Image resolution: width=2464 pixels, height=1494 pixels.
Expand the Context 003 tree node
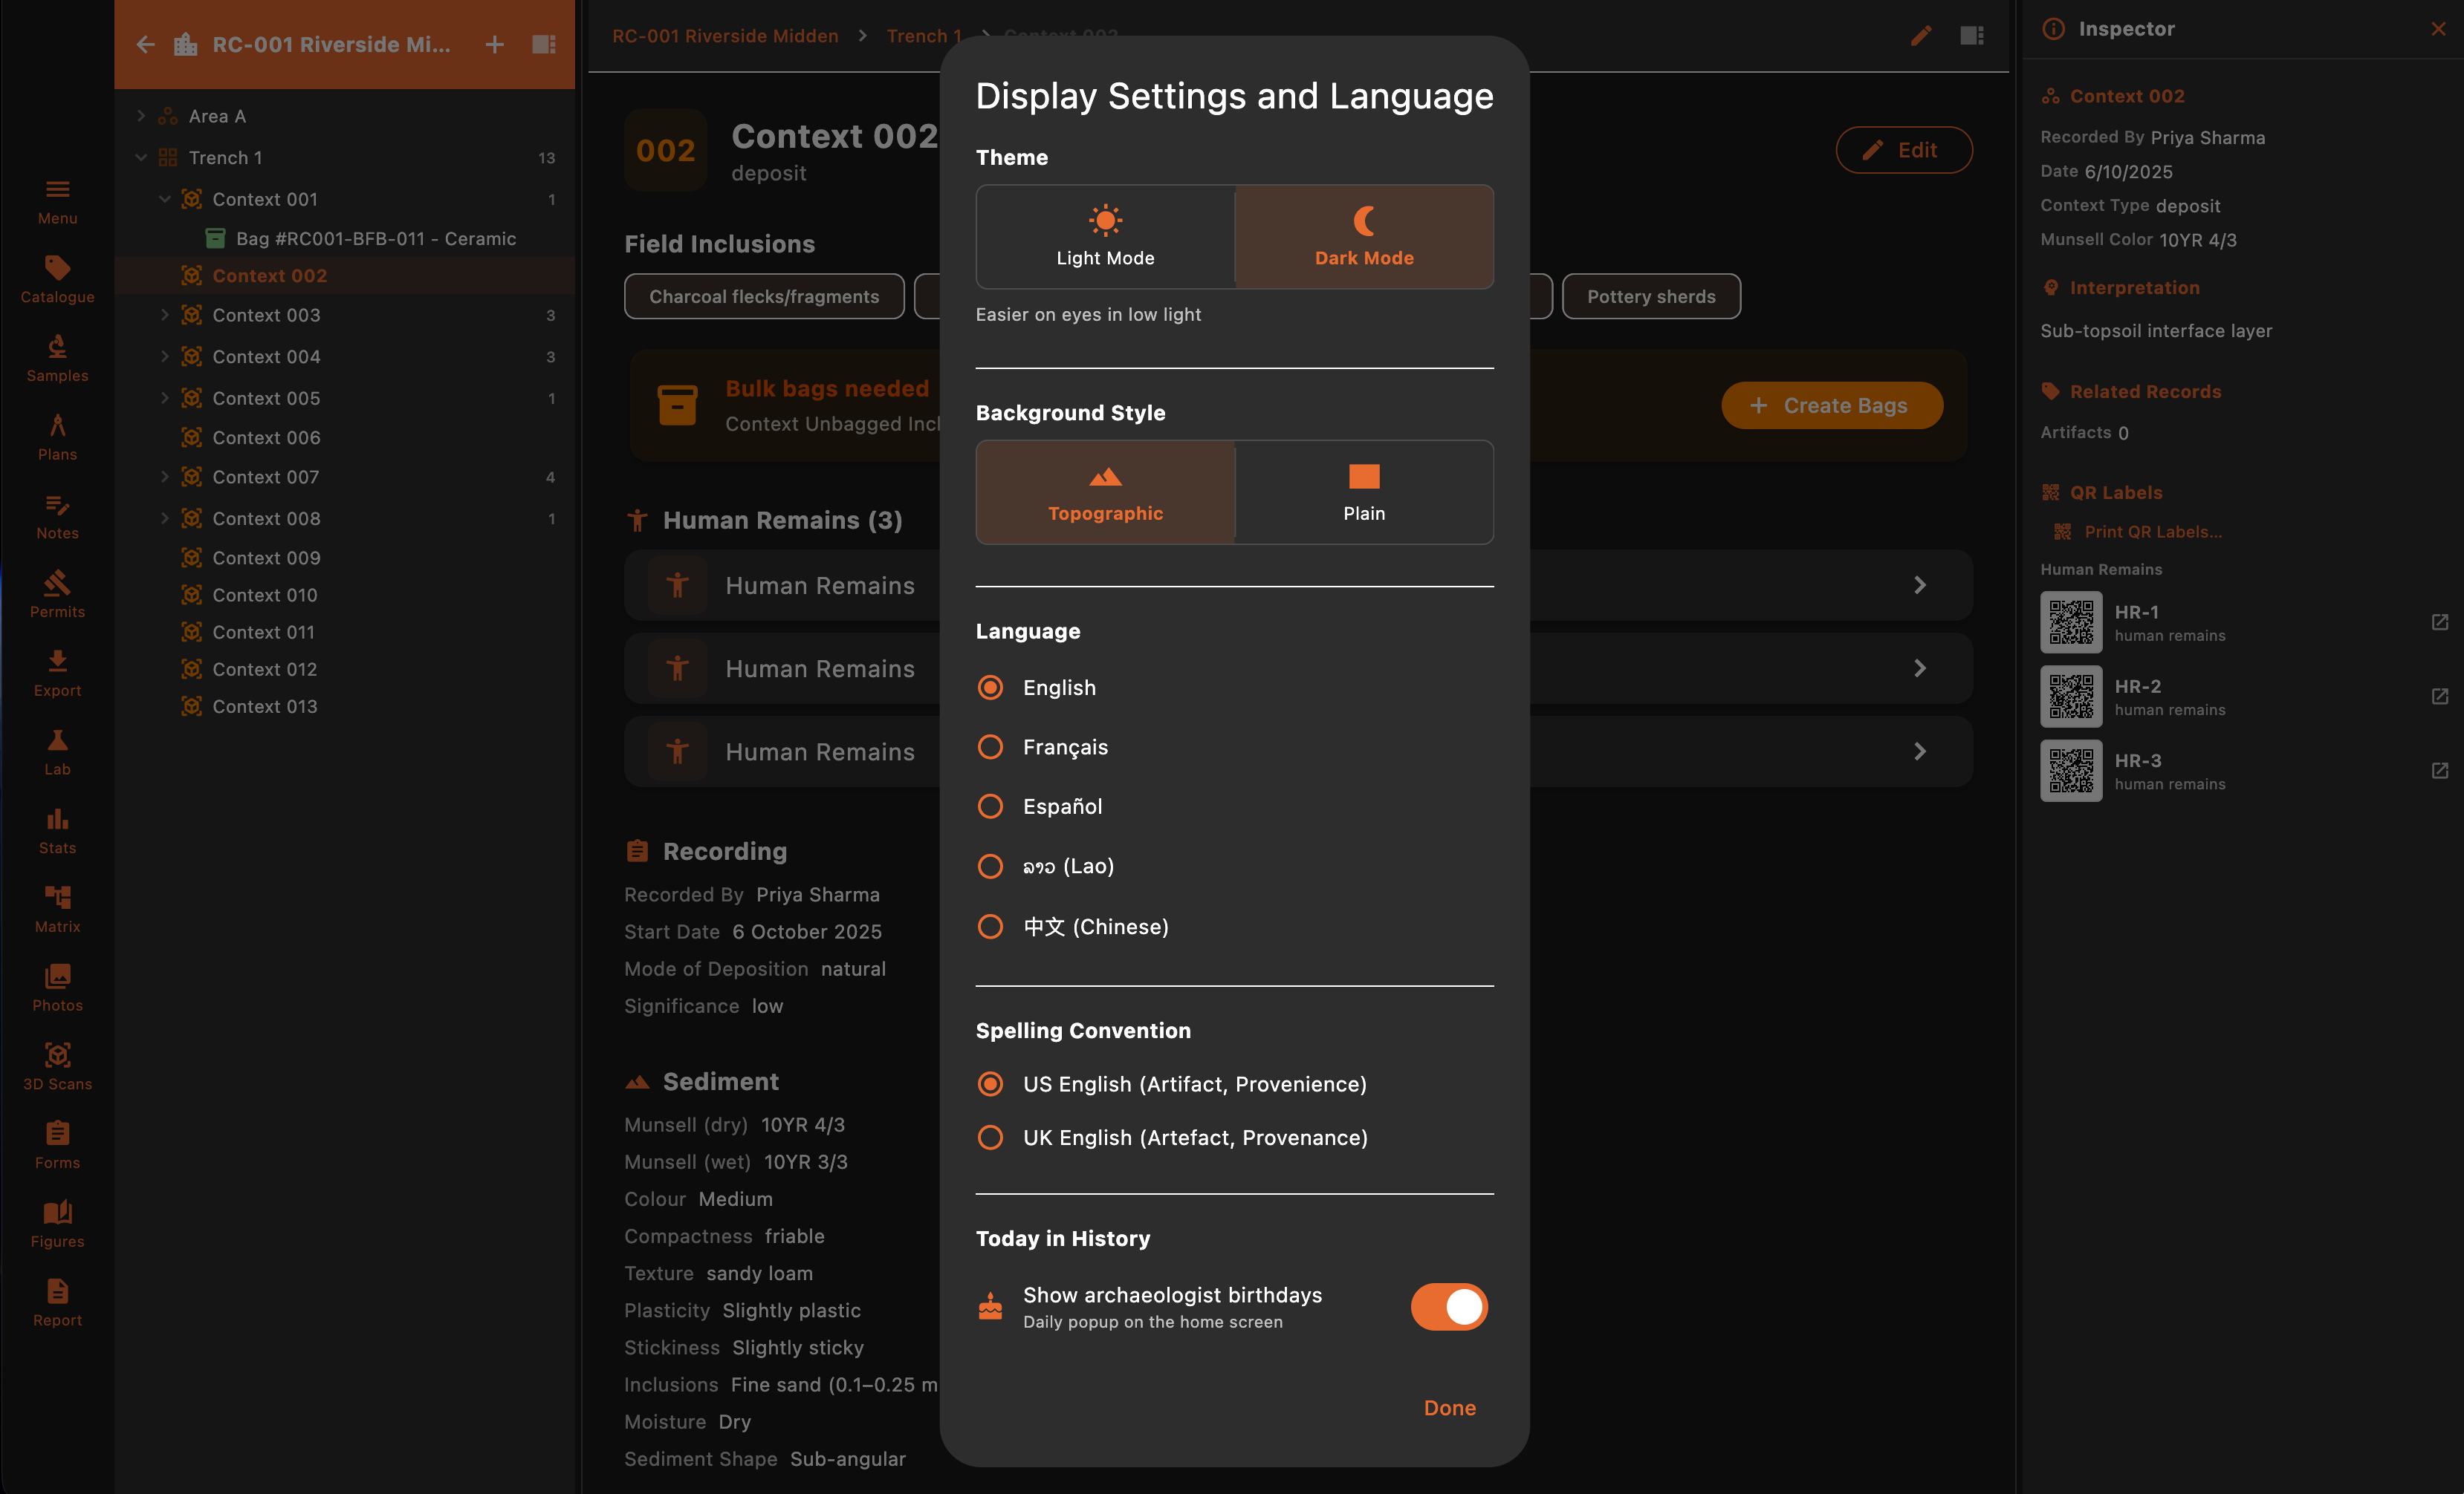pyautogui.click(x=165, y=315)
